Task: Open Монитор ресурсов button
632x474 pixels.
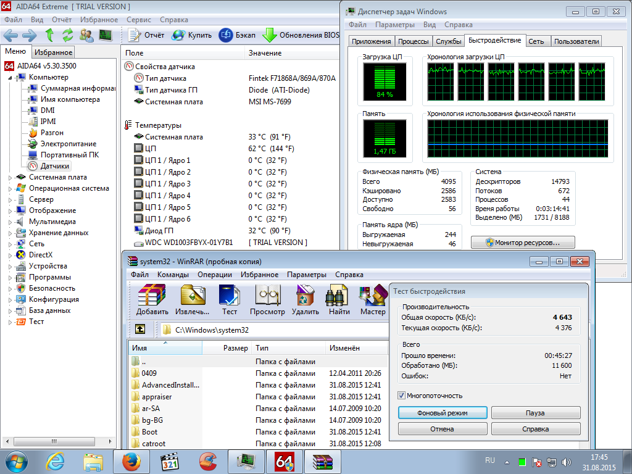Action: [x=523, y=243]
